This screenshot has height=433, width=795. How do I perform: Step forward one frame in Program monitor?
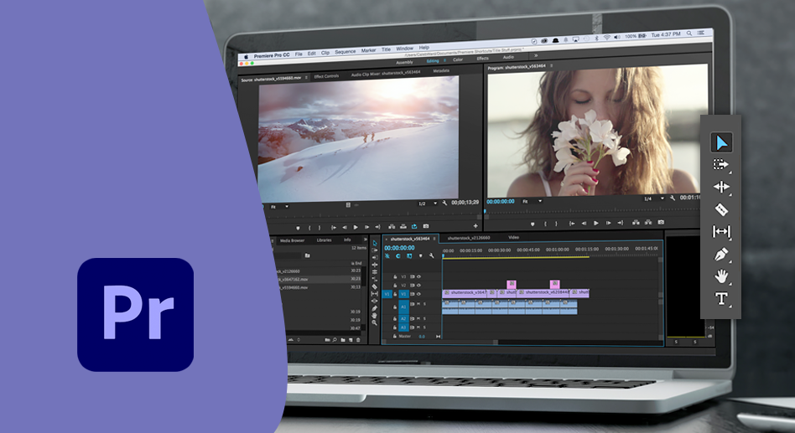tap(609, 223)
